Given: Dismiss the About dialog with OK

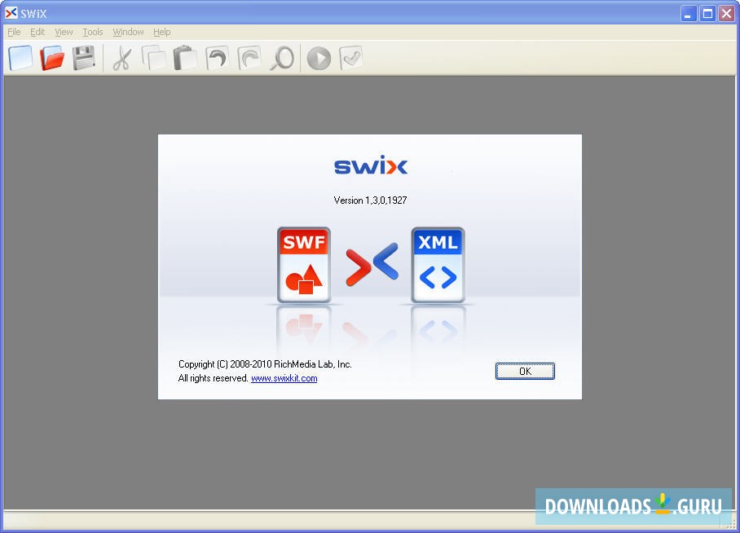Looking at the screenshot, I should coord(525,371).
